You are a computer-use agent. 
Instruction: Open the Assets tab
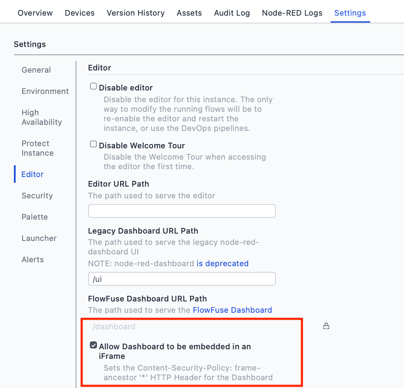pos(189,13)
